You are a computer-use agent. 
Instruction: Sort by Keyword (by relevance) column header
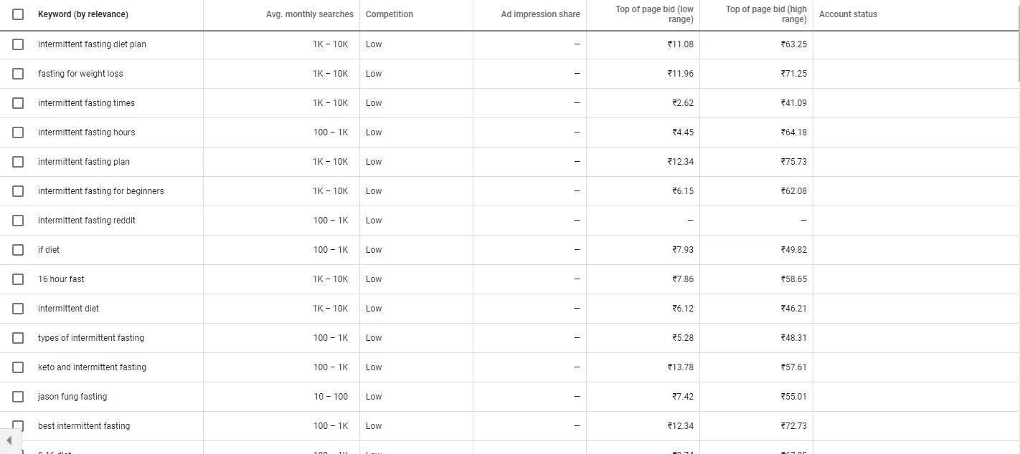(83, 14)
